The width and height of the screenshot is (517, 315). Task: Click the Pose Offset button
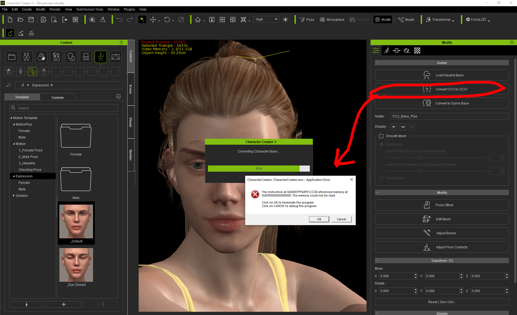pyautogui.click(x=442, y=205)
